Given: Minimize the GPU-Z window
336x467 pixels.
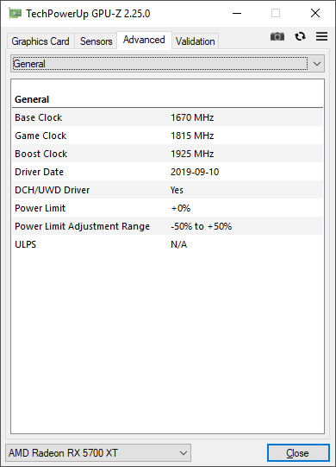Looking at the screenshot, I should coord(237,14).
